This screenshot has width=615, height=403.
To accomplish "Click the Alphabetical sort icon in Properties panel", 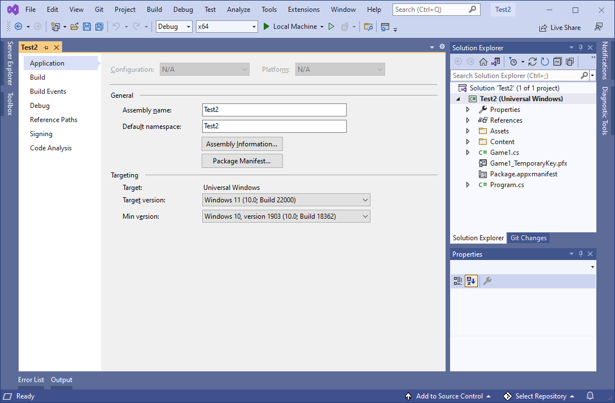I will 471,280.
